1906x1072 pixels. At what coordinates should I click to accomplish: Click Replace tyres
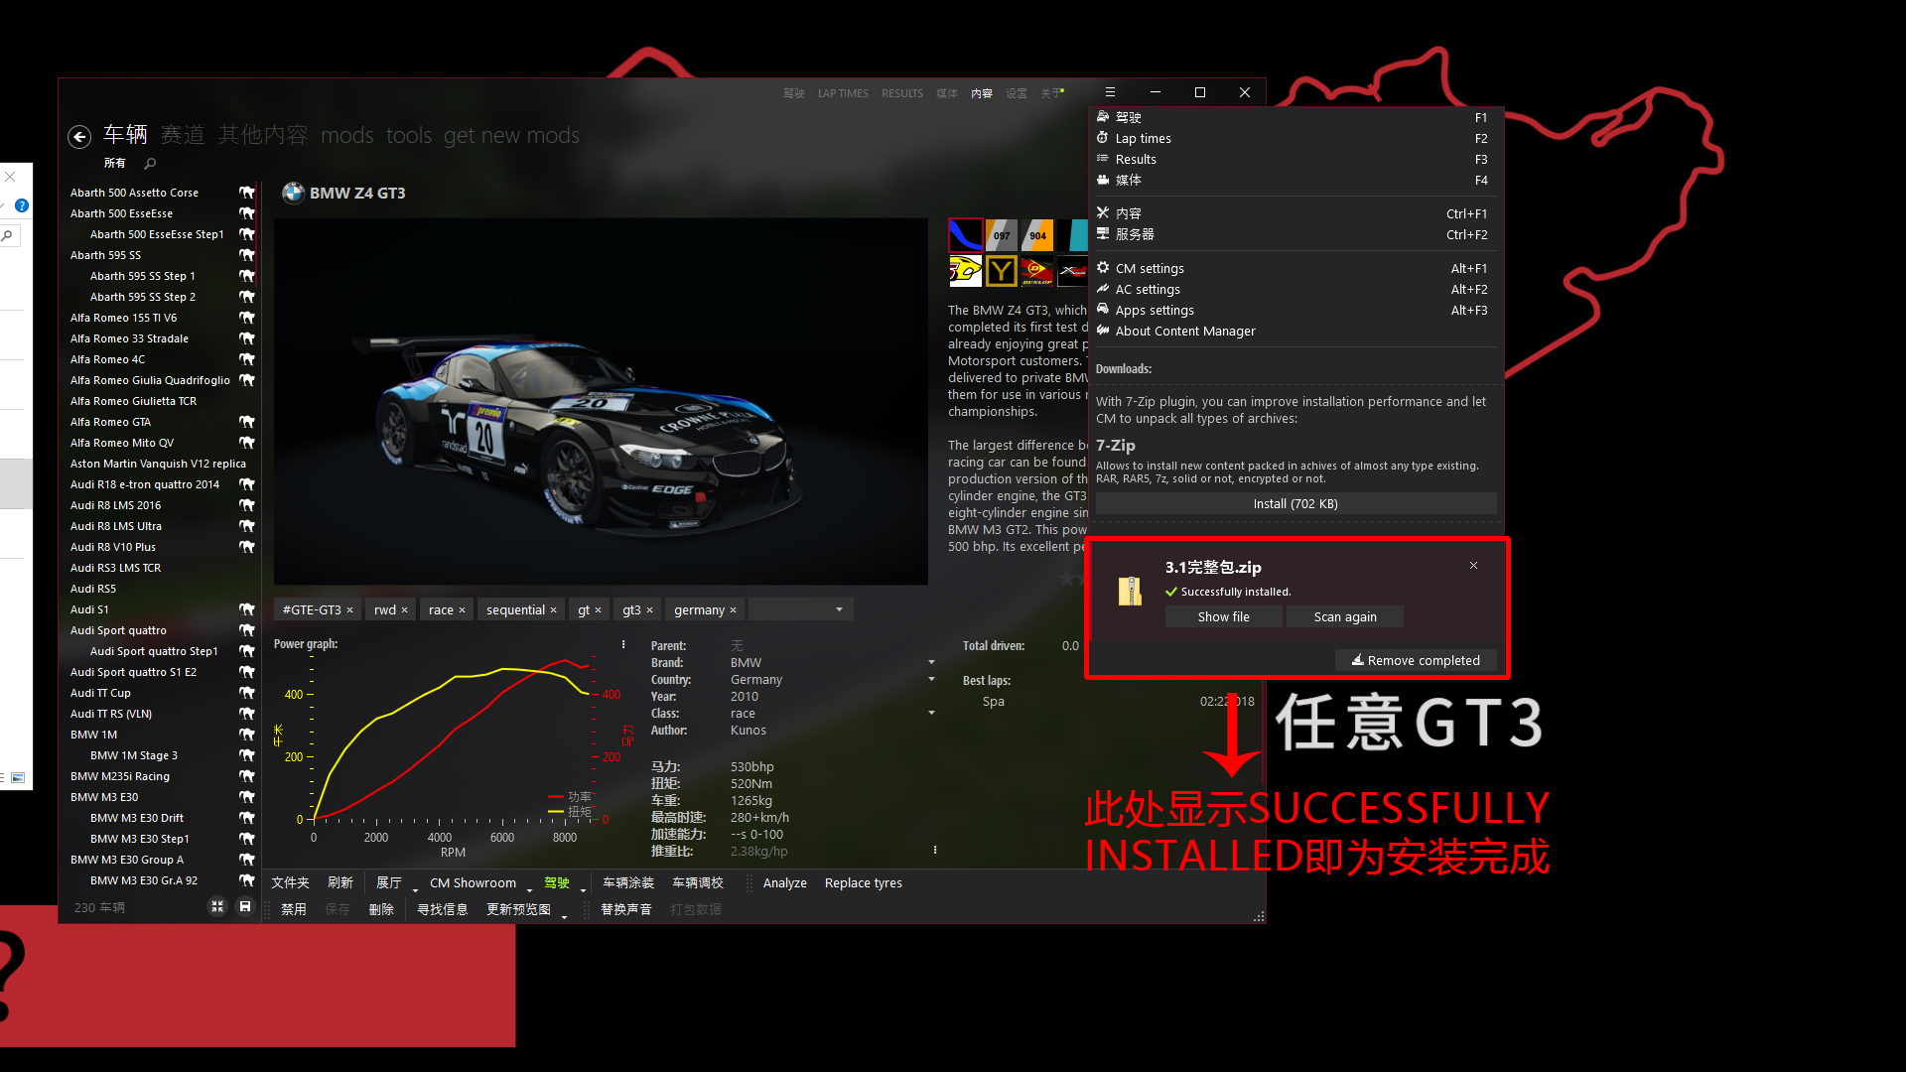pos(863,882)
